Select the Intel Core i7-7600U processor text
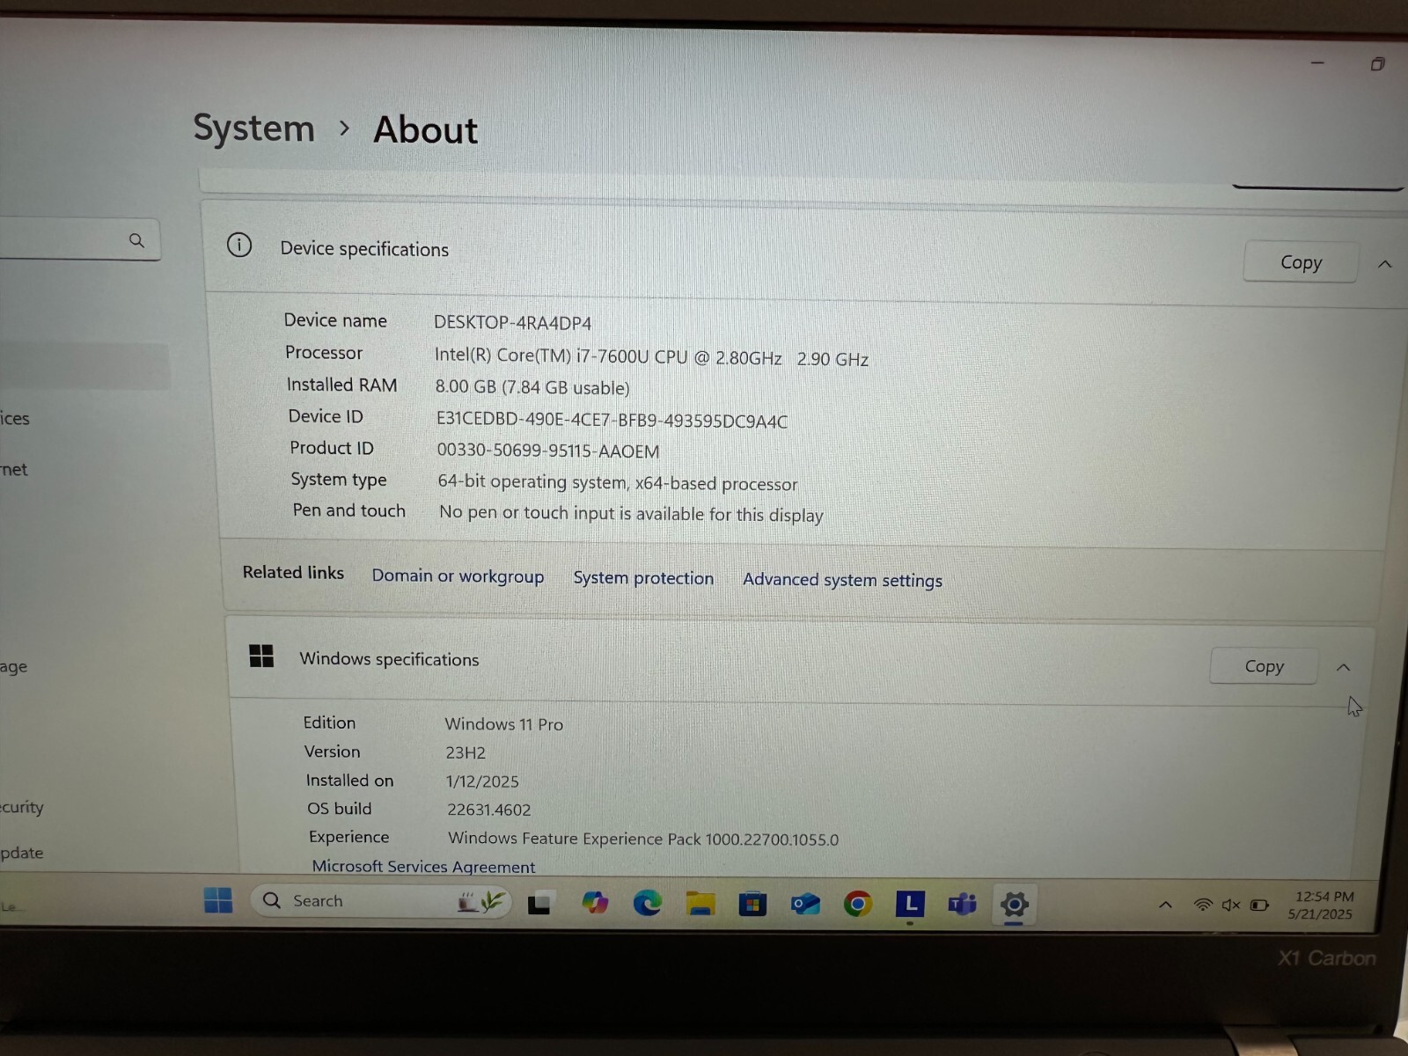The height and width of the screenshot is (1056, 1408). (651, 356)
